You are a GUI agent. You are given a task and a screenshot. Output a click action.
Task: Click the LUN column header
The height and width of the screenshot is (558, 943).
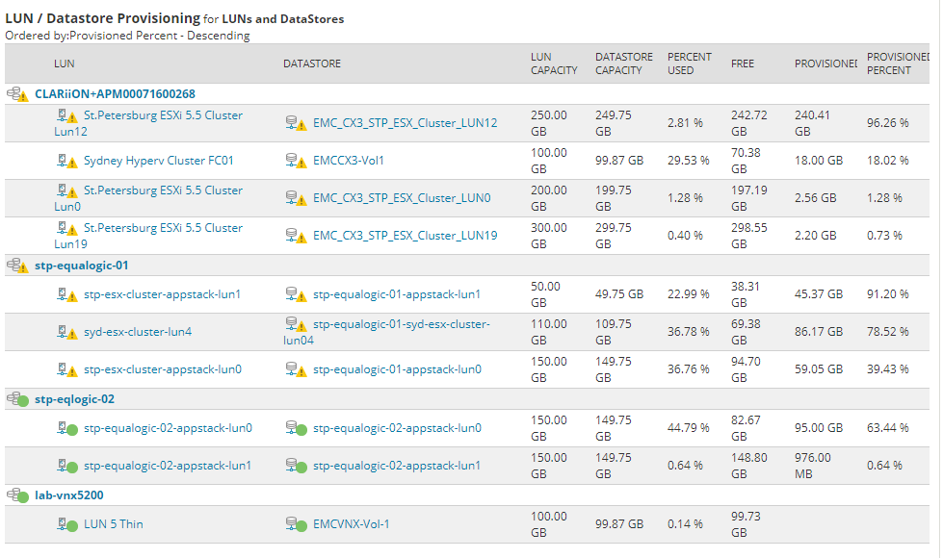65,63
